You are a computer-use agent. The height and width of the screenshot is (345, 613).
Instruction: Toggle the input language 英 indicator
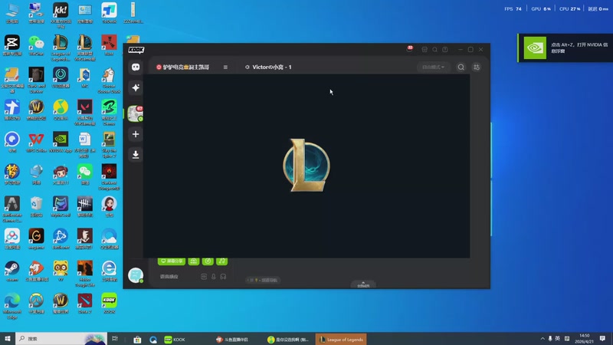558,338
